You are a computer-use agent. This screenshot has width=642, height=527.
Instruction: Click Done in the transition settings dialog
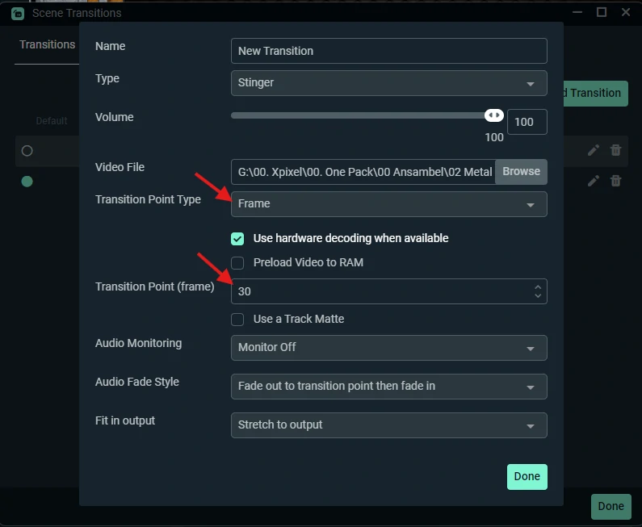527,477
